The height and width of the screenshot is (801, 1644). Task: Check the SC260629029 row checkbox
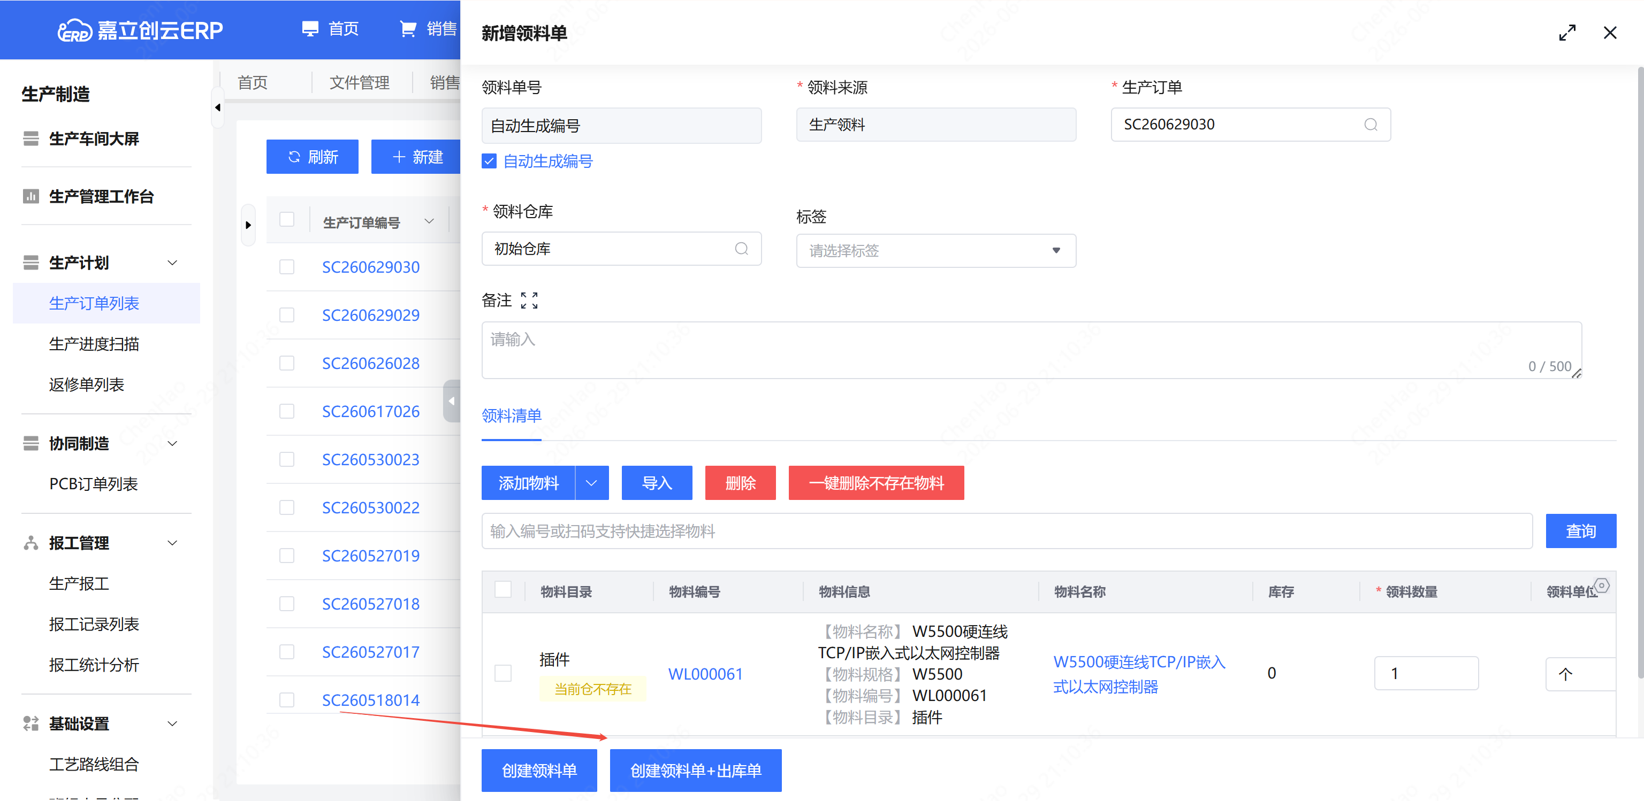(x=287, y=315)
